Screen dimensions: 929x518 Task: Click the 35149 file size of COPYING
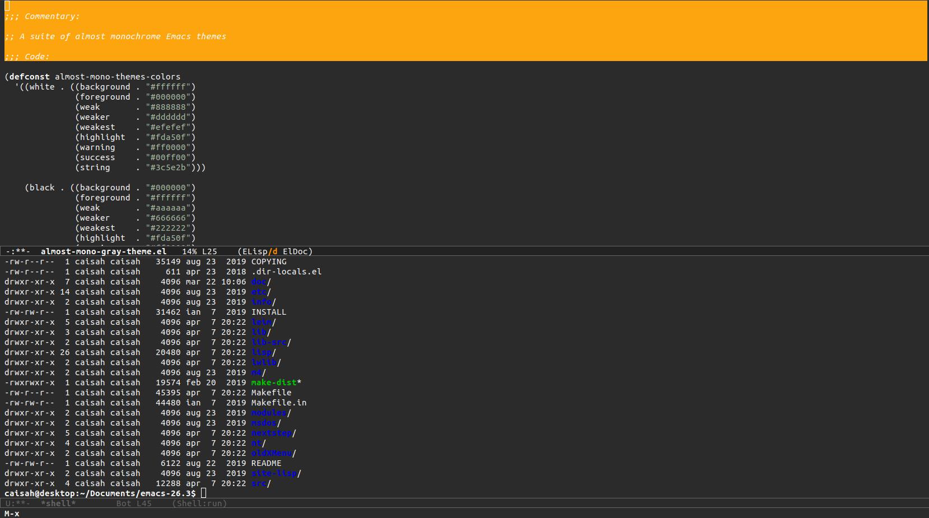pyautogui.click(x=168, y=262)
